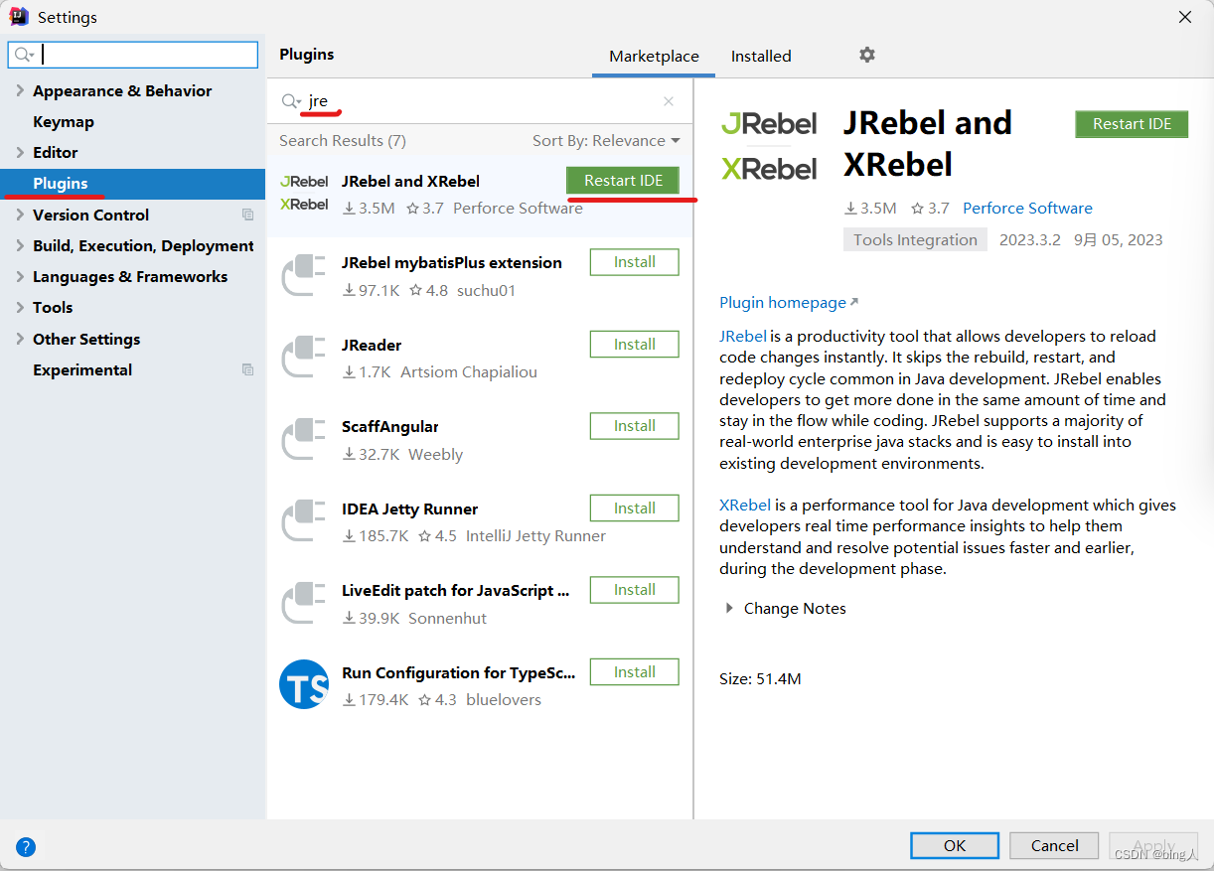
Task: Clear the plugin search text
Action: point(669,101)
